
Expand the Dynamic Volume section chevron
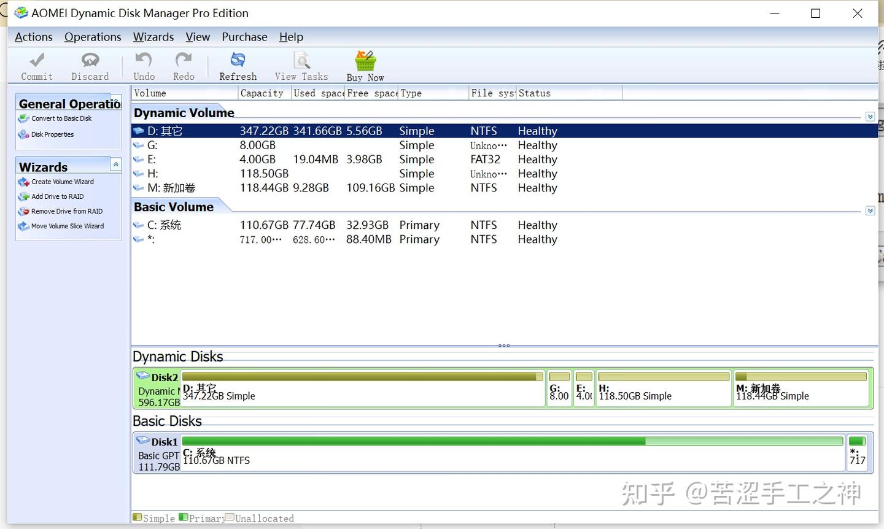[x=870, y=116]
